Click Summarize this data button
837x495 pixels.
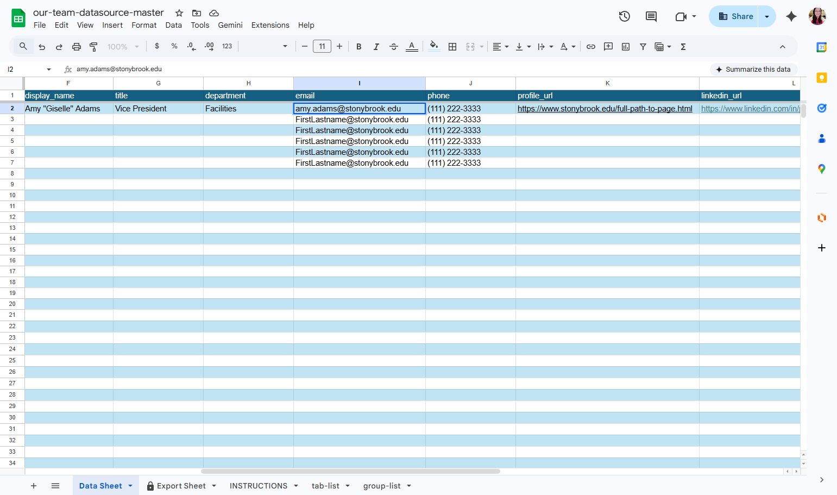pos(753,70)
